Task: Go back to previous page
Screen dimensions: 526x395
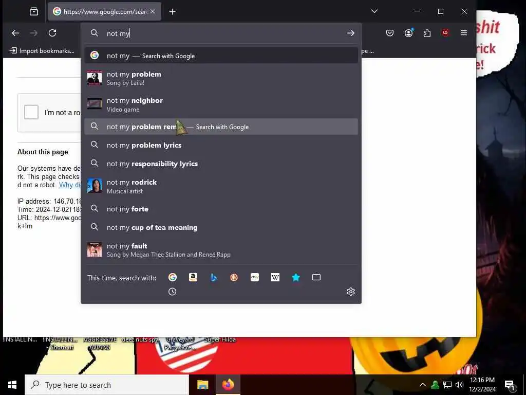Action: pos(15,33)
